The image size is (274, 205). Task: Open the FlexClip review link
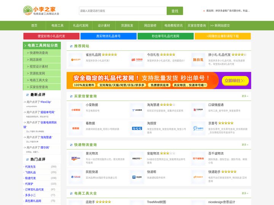pos(46,102)
